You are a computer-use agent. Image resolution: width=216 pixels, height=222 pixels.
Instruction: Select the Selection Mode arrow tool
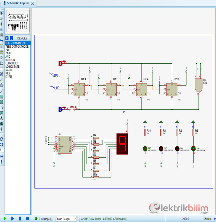coord(2,13)
